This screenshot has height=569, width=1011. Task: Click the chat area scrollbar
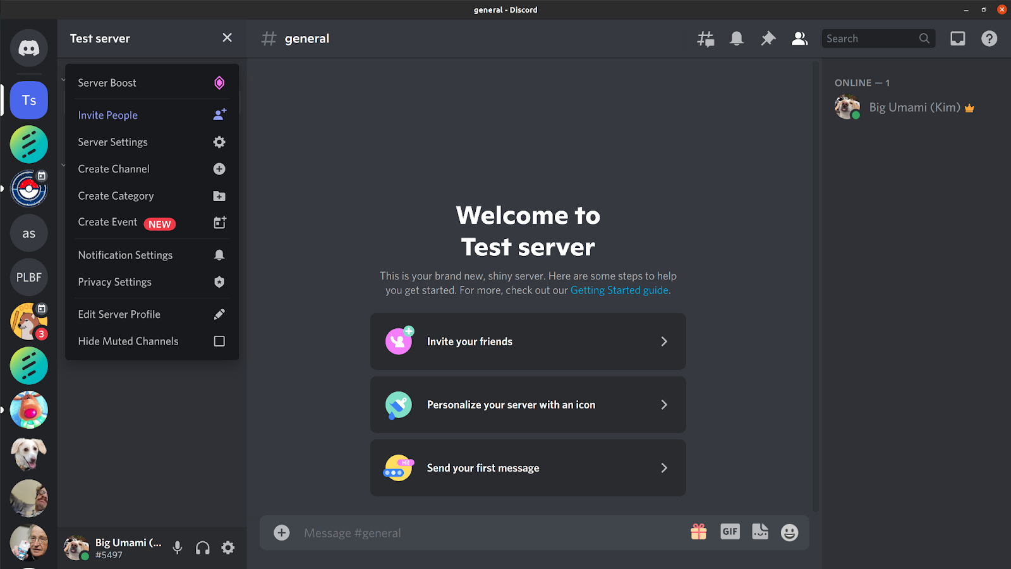pos(816,286)
